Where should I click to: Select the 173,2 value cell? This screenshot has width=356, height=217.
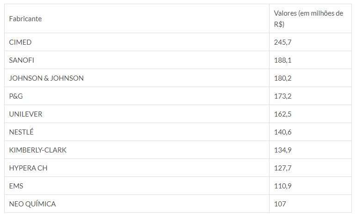click(x=282, y=96)
